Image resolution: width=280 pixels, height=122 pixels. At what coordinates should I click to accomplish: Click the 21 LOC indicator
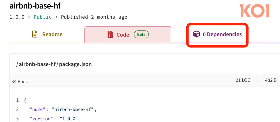(243, 80)
